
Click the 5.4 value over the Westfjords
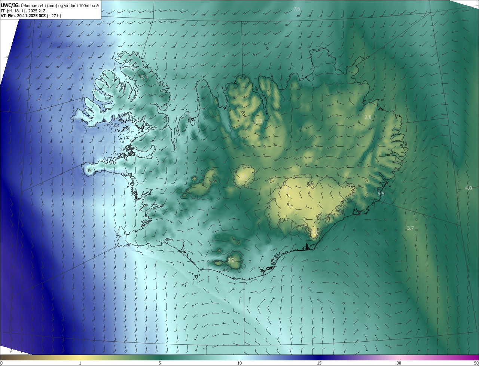[144, 77]
